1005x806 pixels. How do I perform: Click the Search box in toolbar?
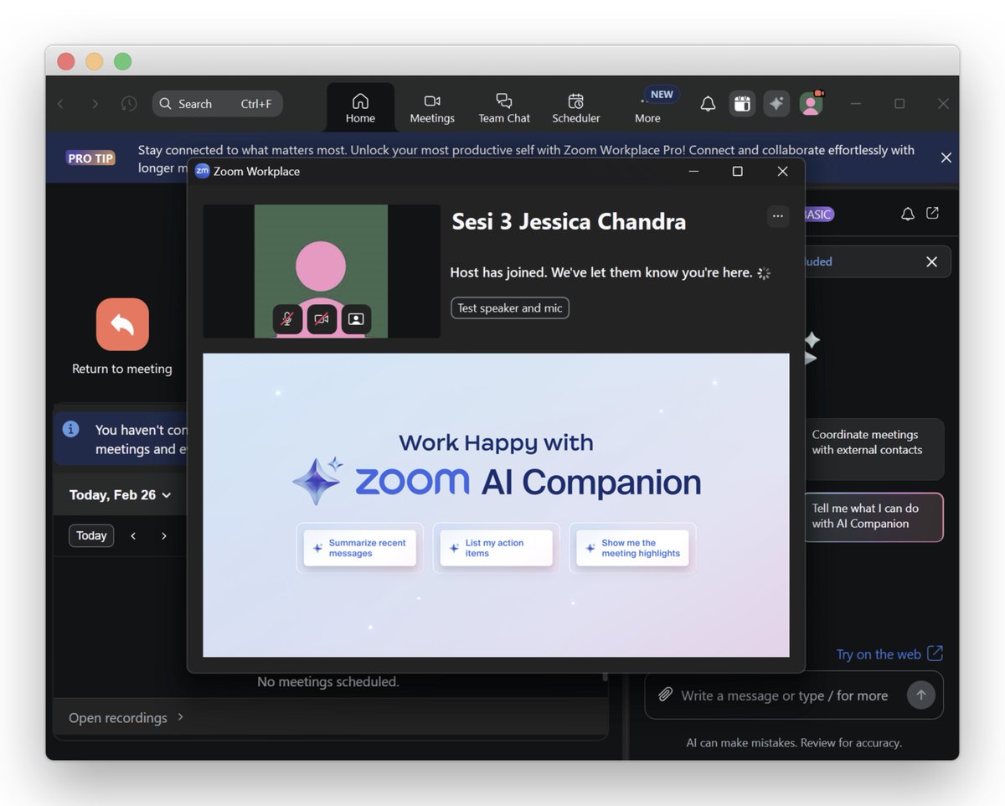pyautogui.click(x=218, y=104)
